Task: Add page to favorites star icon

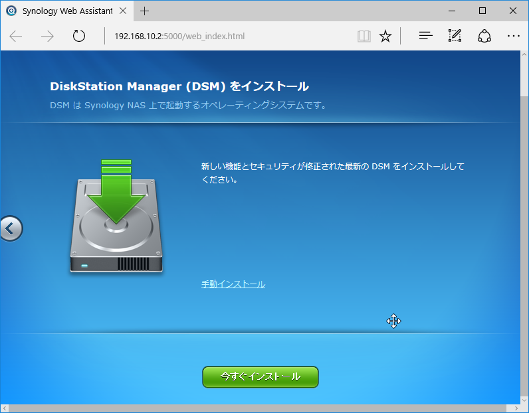Action: (x=385, y=36)
